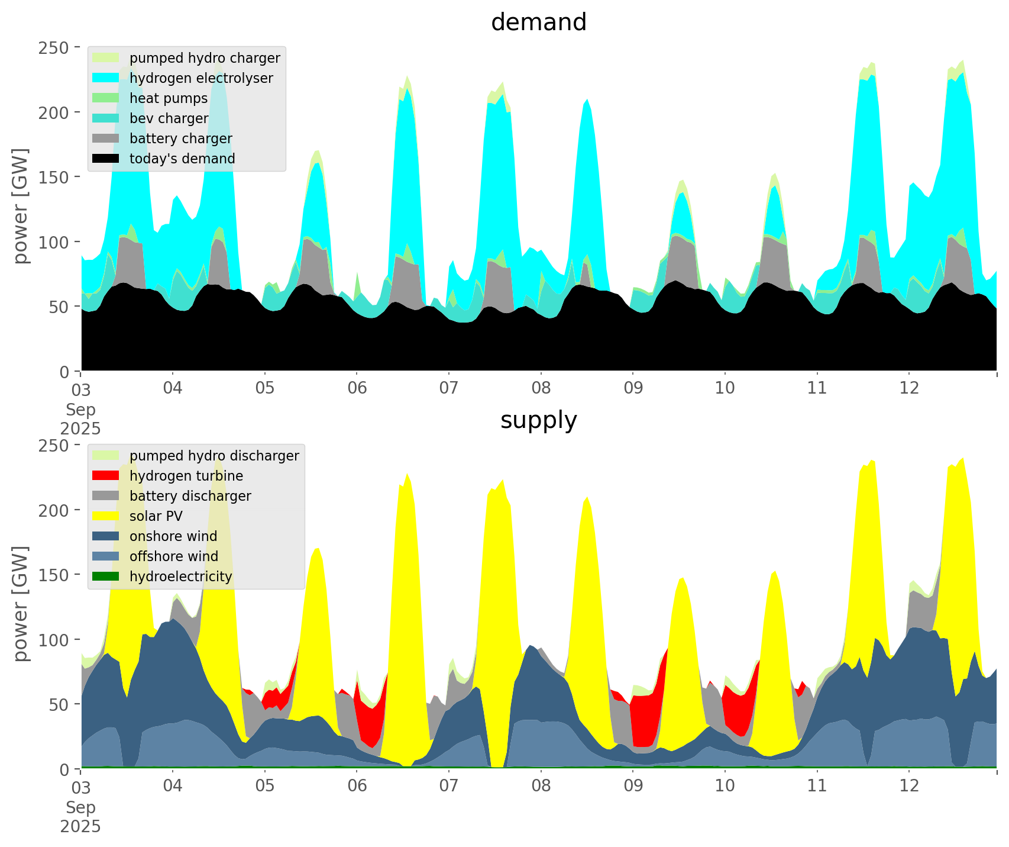Select the yellow solar PV legend swatch

pos(106,516)
